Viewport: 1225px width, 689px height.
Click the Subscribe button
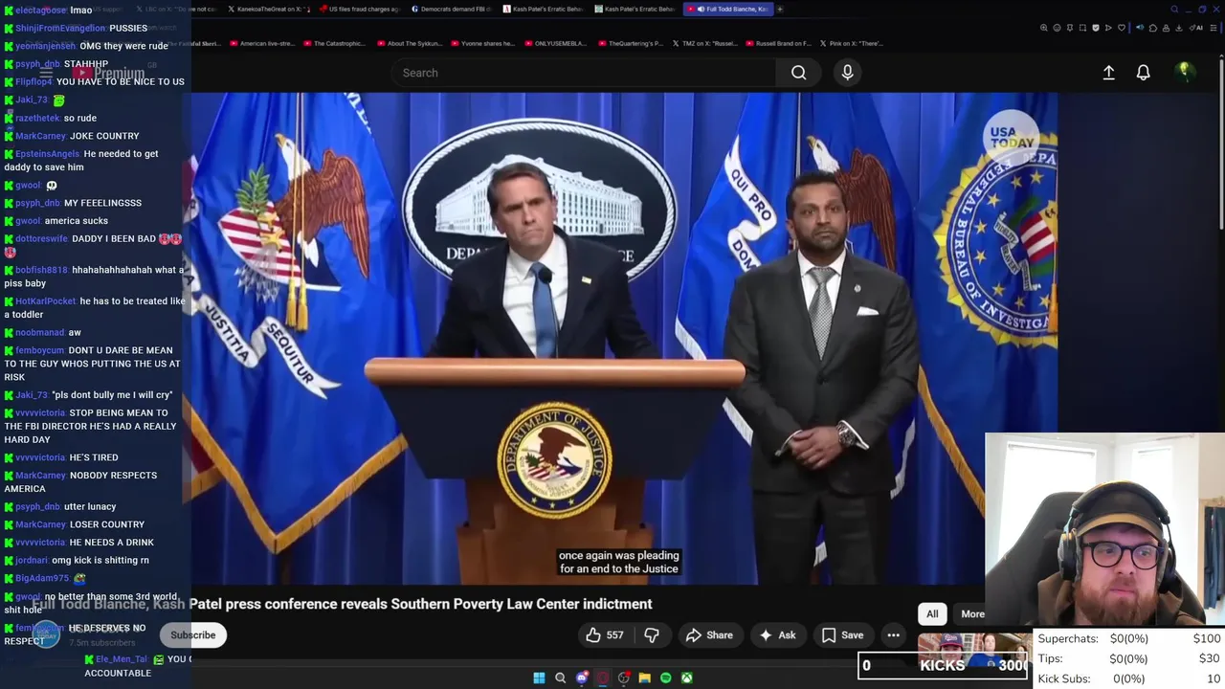[x=193, y=635]
